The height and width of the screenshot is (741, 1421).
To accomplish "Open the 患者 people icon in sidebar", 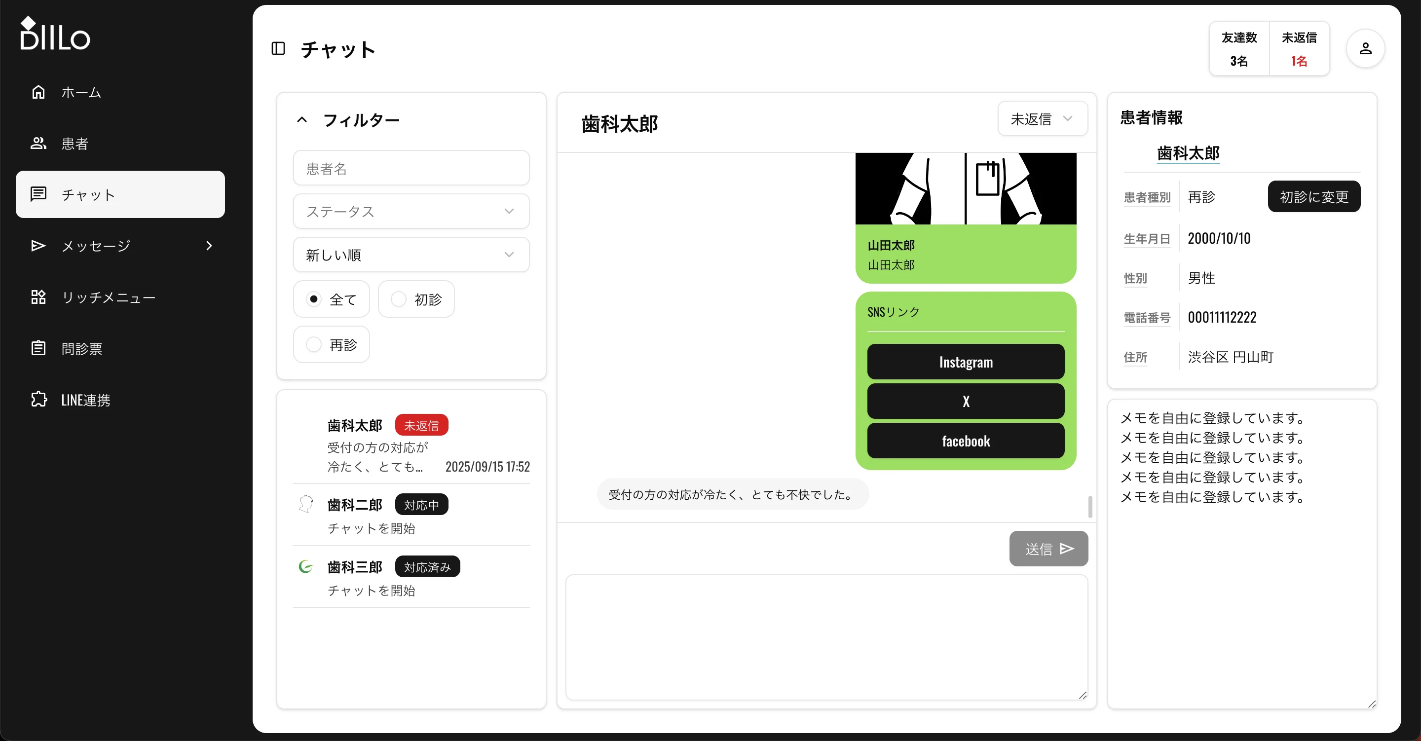I will pyautogui.click(x=37, y=143).
